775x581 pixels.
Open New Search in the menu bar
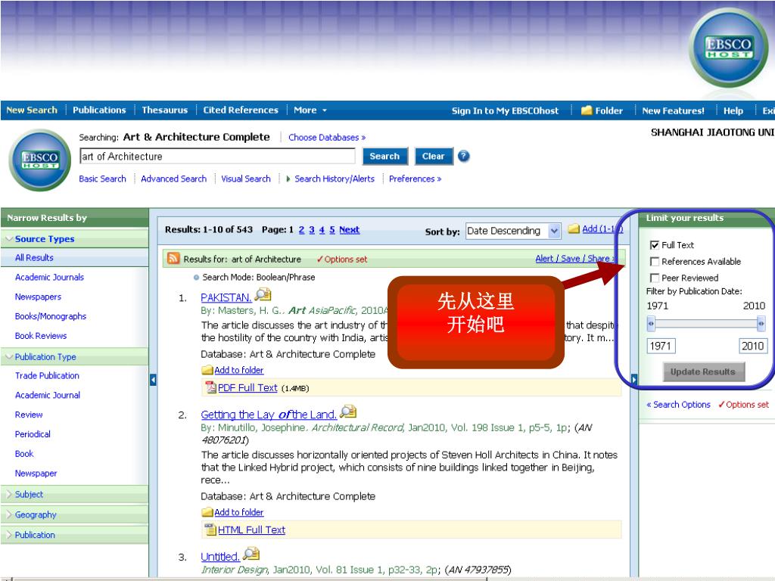click(x=32, y=110)
